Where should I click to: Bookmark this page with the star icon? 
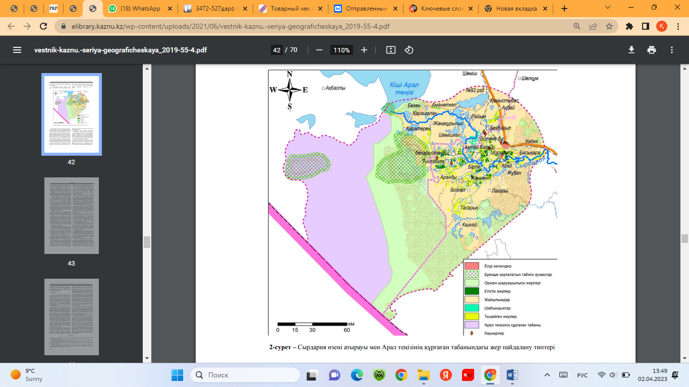pos(609,26)
